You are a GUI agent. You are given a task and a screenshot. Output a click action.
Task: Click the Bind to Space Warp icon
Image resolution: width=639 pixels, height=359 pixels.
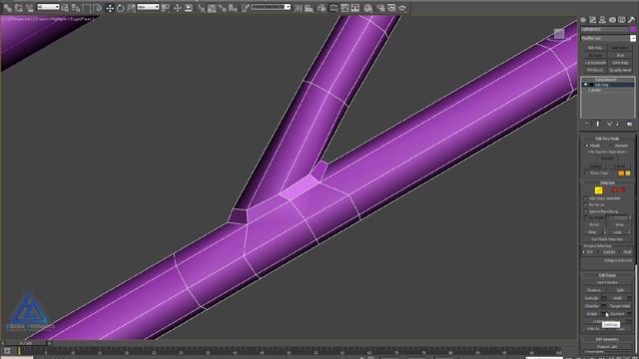click(30, 7)
